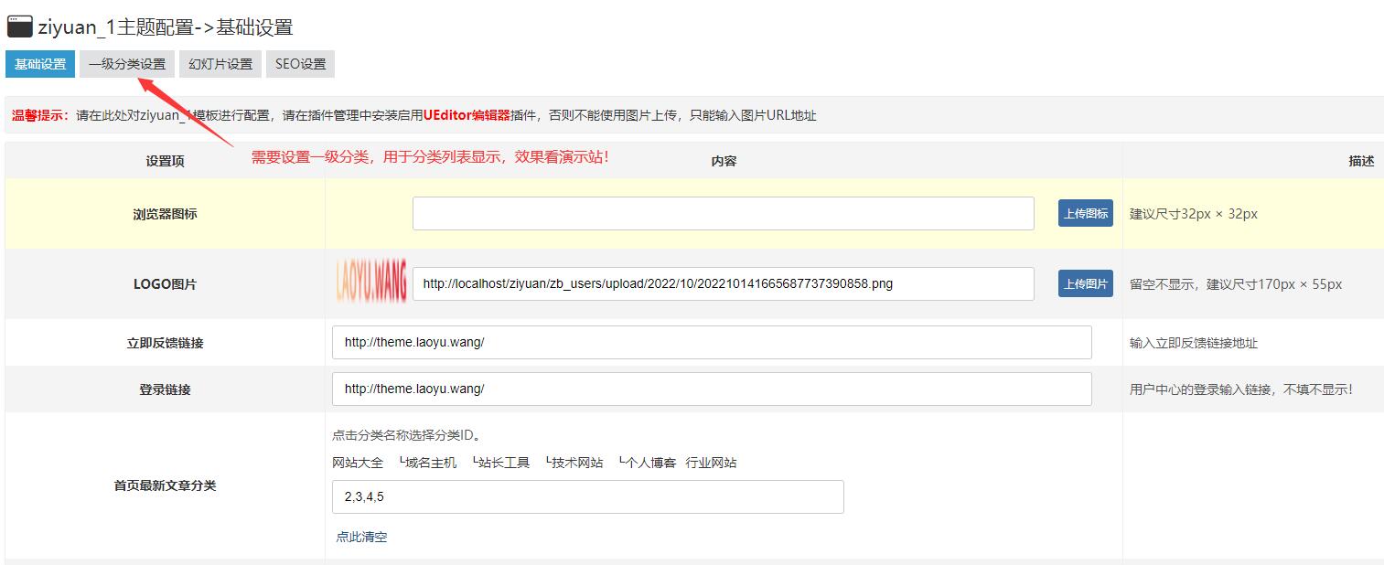Click the 设置项 column header
Screen dimensions: 1384x565
click(x=165, y=161)
